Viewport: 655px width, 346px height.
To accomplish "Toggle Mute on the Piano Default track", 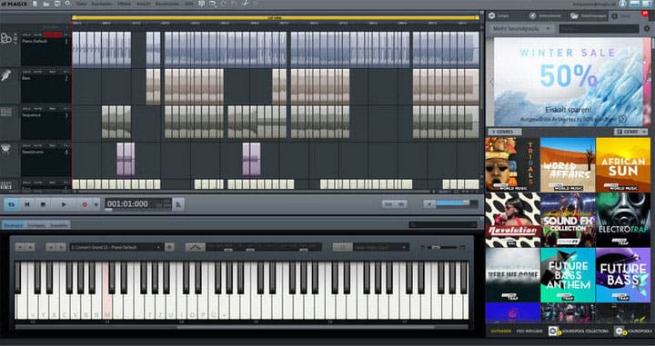I will click(37, 35).
